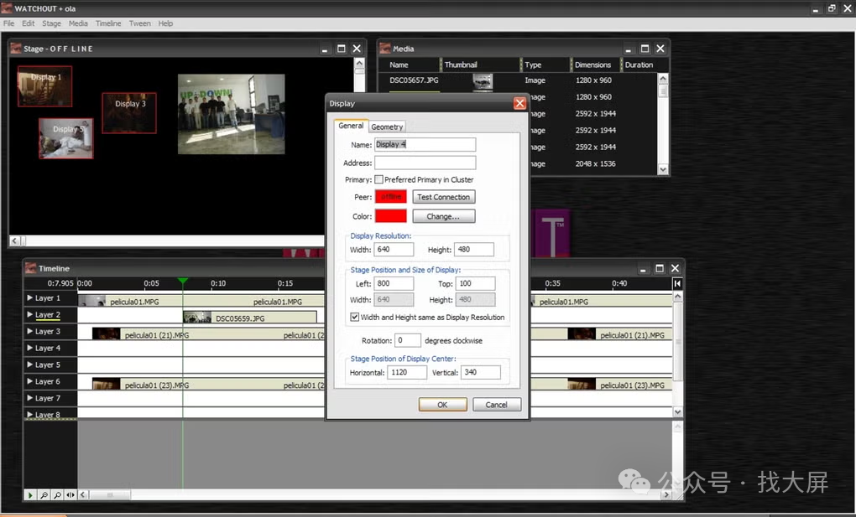The image size is (856, 517).
Task: Expand Layer 3 disclosure triangle
Action: (x=30, y=332)
